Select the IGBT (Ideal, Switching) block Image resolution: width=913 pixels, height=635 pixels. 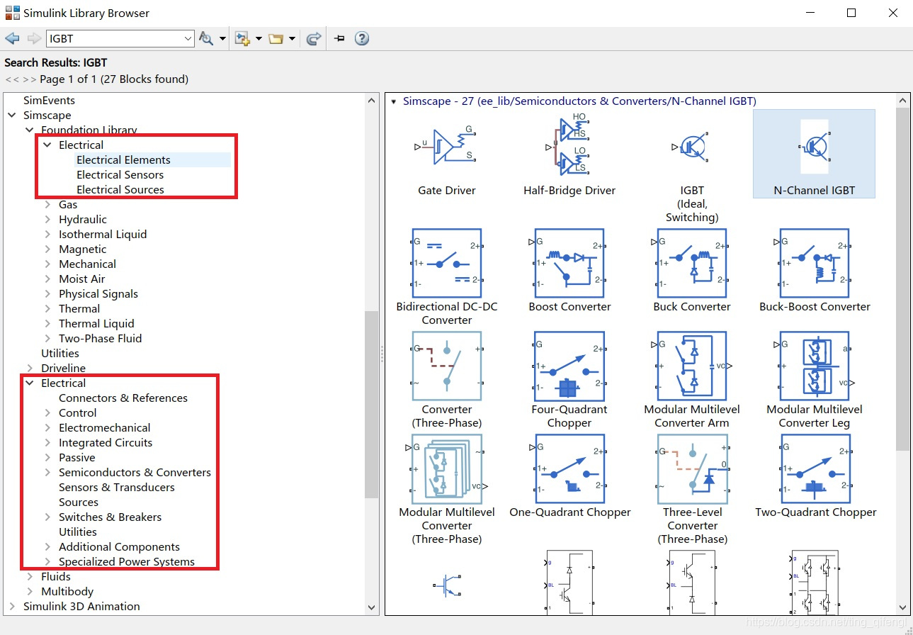click(692, 175)
